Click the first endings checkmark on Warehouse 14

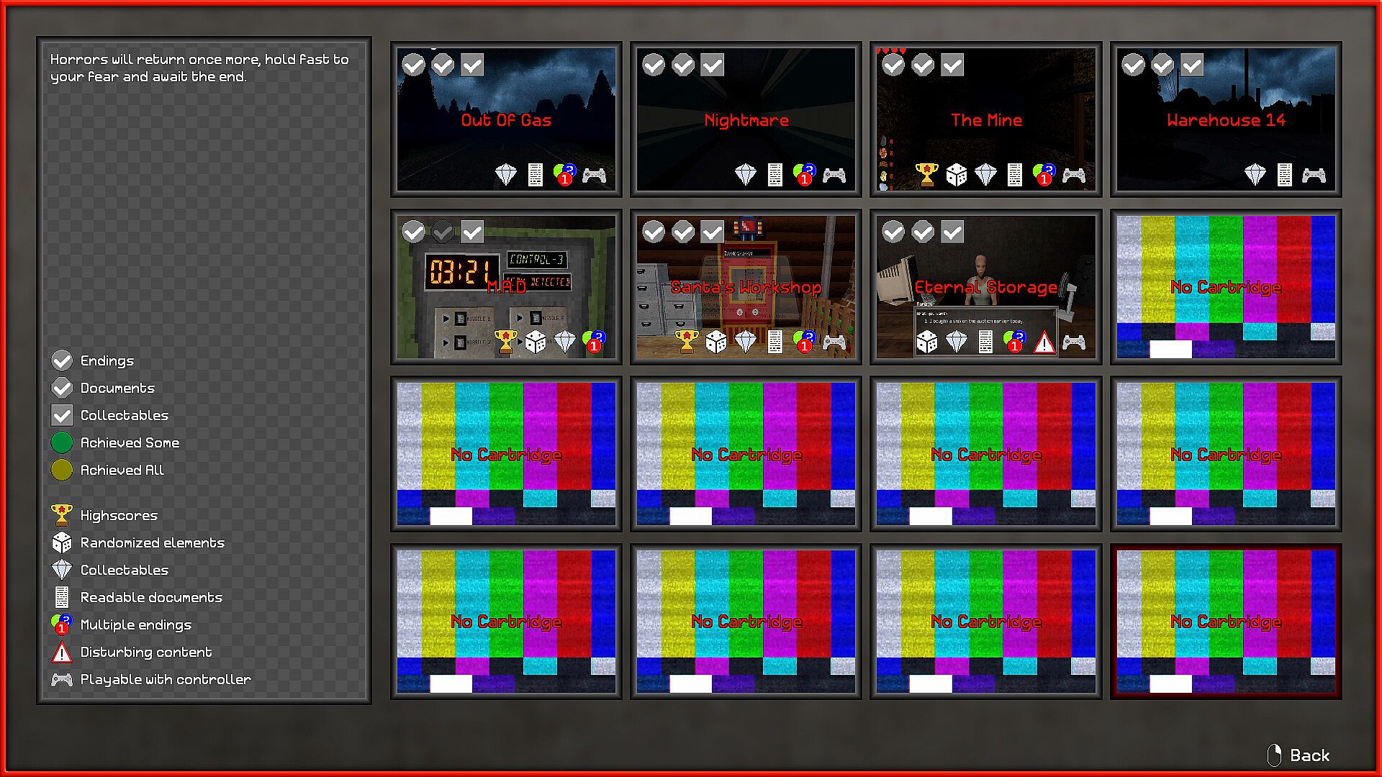pyautogui.click(x=1133, y=65)
